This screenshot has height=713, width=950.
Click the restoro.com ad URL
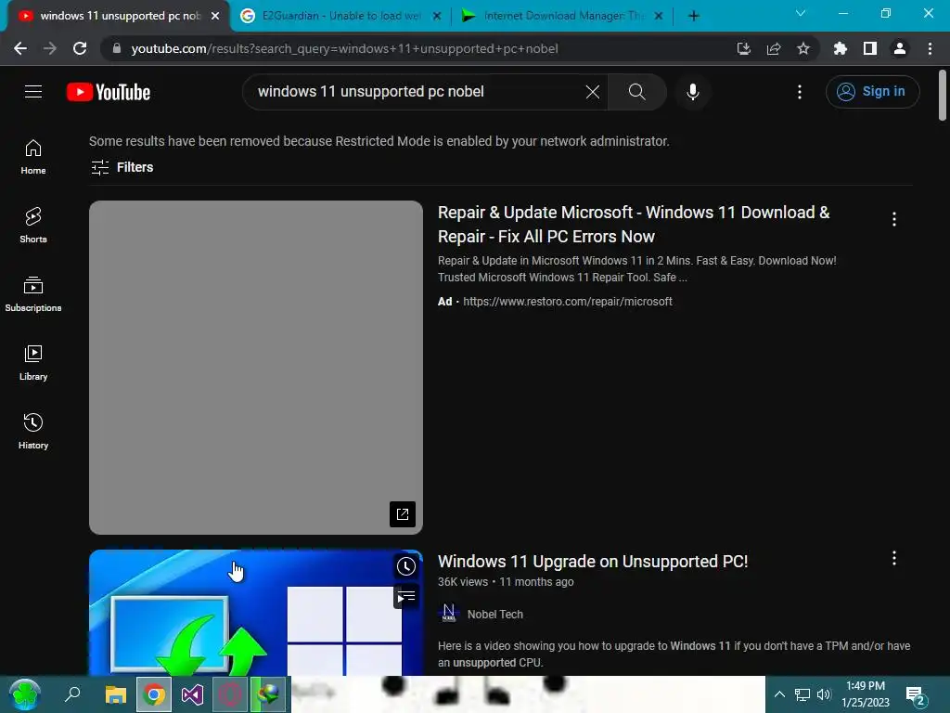(x=568, y=302)
